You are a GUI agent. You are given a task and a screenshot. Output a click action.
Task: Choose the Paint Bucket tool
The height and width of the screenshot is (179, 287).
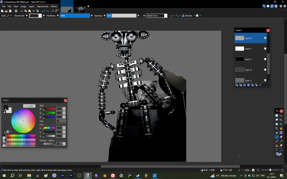click(277, 133)
